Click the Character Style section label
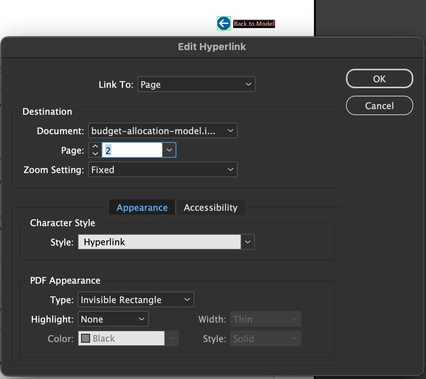 (62, 223)
